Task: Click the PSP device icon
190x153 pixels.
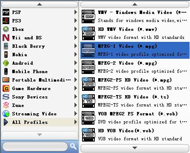Action: coord(6,12)
